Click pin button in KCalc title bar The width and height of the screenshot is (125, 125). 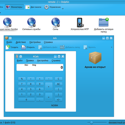21,57
